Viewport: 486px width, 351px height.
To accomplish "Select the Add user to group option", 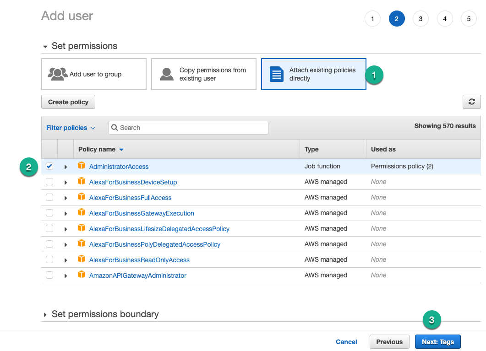I will [94, 74].
